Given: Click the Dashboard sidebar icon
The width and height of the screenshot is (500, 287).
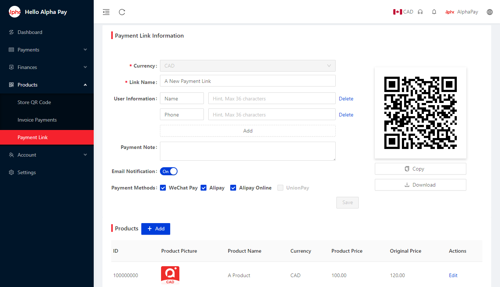Looking at the screenshot, I should point(11,32).
